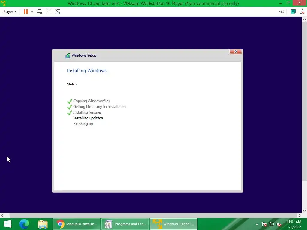Screen dimensions: 307x230
Task: Click 'Installing features' step
Action: (x=87, y=112)
